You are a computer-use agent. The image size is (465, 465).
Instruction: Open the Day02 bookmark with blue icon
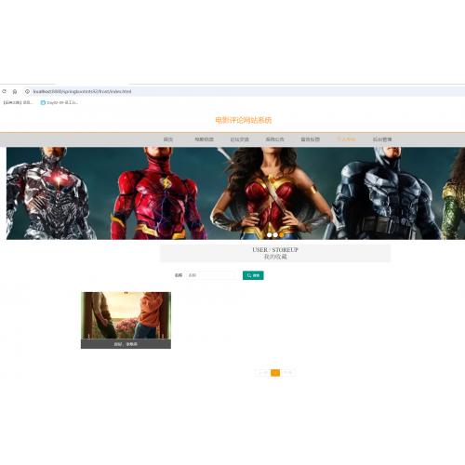60,102
